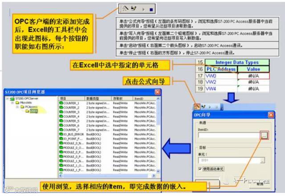Click the MicroWin folder icon

[x=17, y=103]
